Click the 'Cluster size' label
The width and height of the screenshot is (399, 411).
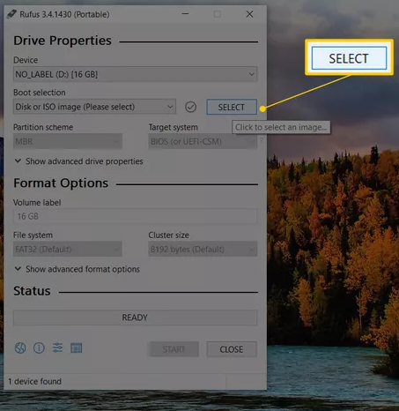pos(169,235)
